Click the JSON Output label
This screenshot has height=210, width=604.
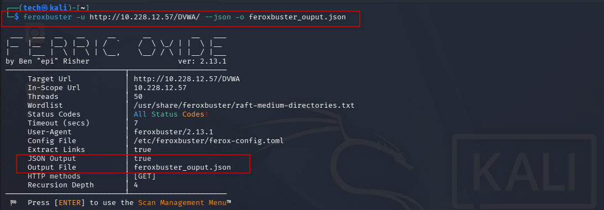click(x=51, y=159)
